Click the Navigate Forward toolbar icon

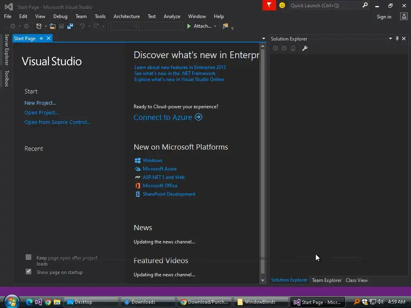[26, 26]
